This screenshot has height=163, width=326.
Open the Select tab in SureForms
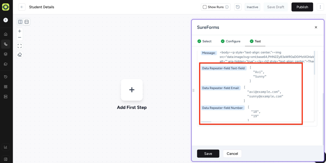pos(204,41)
